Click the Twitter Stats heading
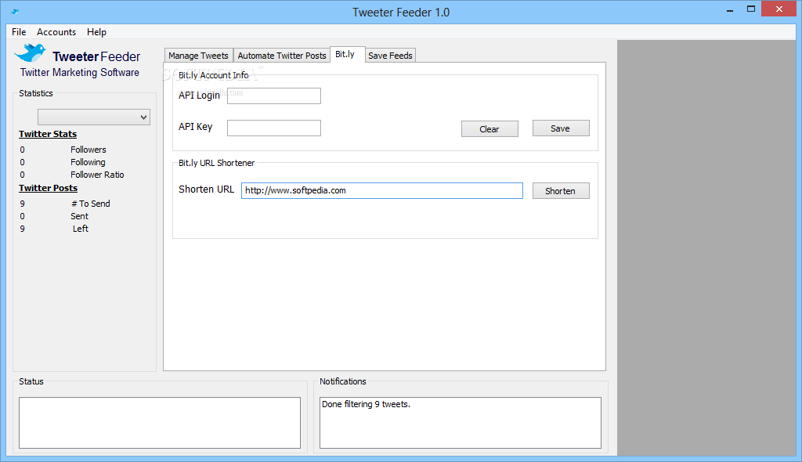 (x=48, y=134)
